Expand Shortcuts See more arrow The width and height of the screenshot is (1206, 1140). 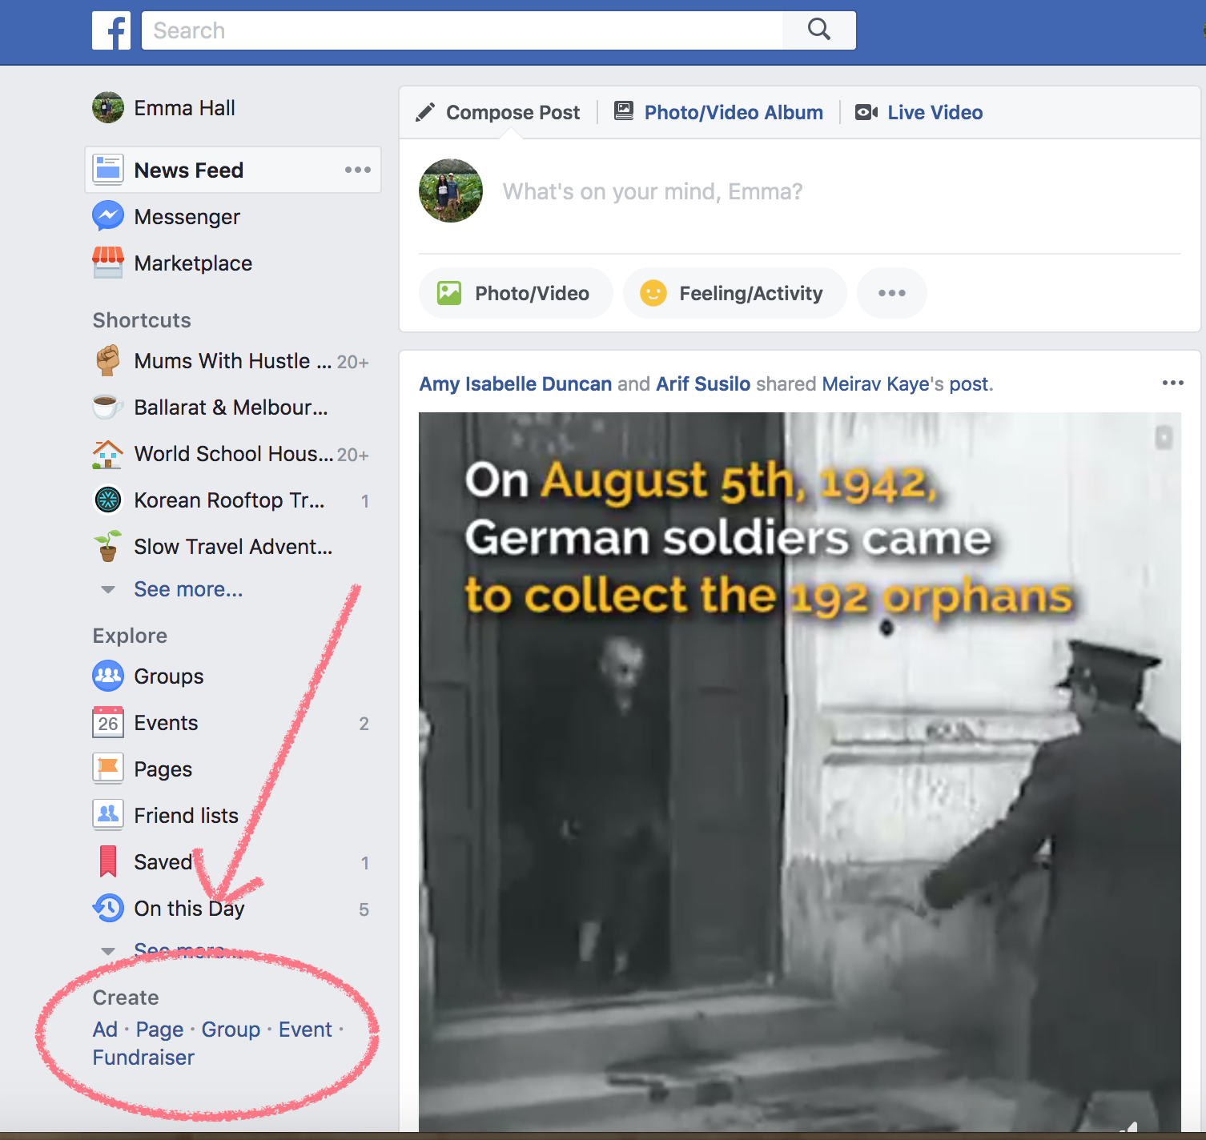pos(108,590)
